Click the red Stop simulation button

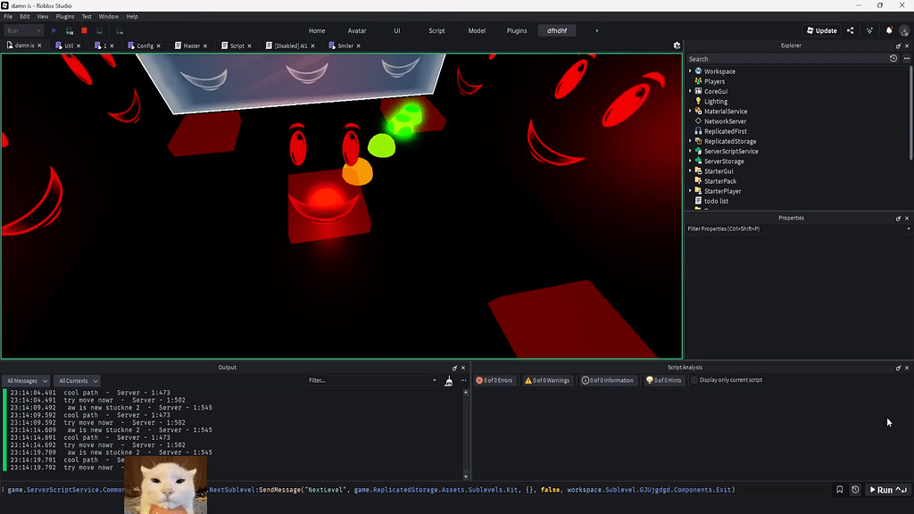85,30
